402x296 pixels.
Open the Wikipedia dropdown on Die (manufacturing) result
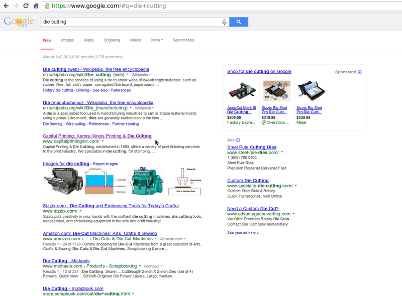144,108
